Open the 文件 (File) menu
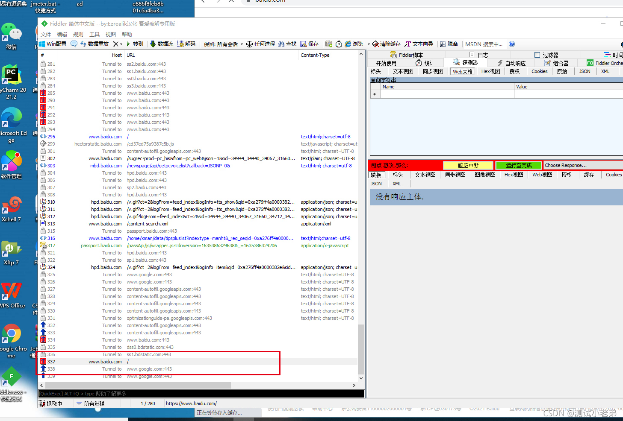 (46, 35)
